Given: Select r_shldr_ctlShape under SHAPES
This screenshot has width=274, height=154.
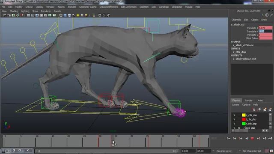Looking at the screenshot, I should tap(243, 45).
